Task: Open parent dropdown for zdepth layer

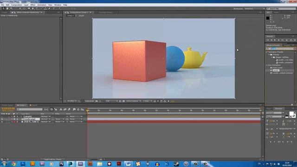Action: [x=76, y=116]
